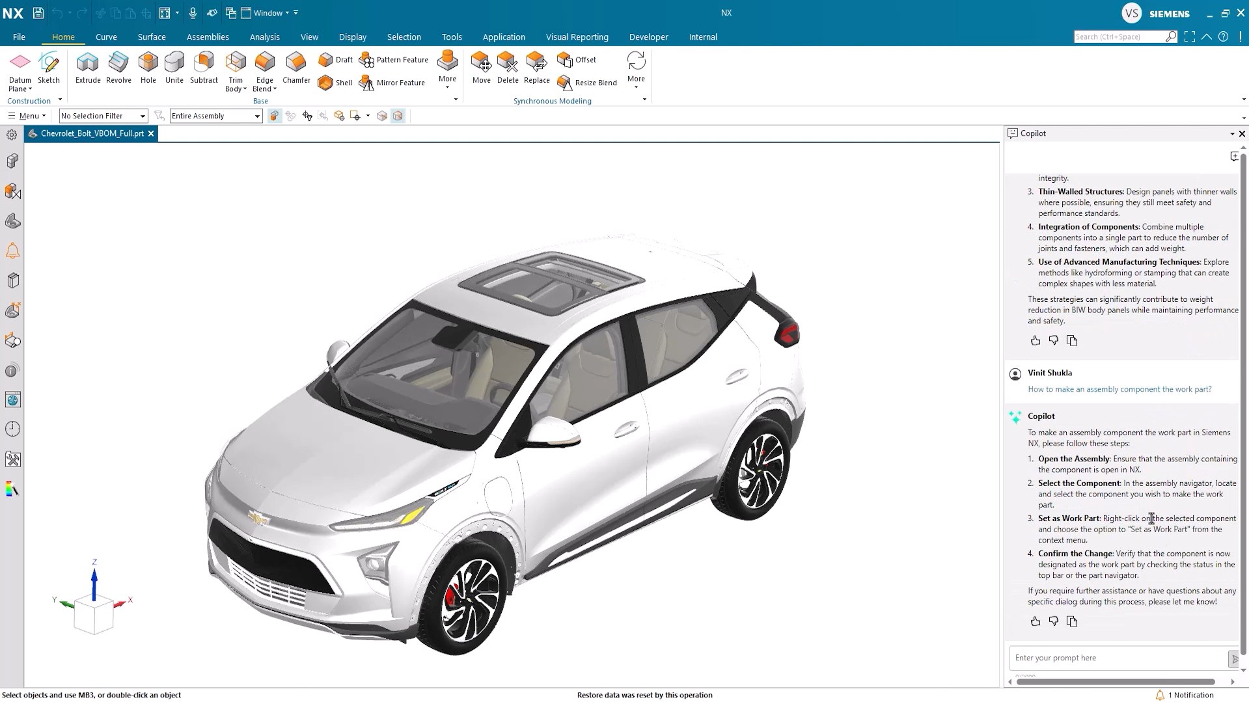Open the File menu
Image resolution: width=1249 pixels, height=702 pixels.
[19, 37]
